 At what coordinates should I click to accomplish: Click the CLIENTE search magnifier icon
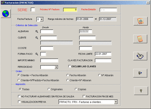[37, 38]
